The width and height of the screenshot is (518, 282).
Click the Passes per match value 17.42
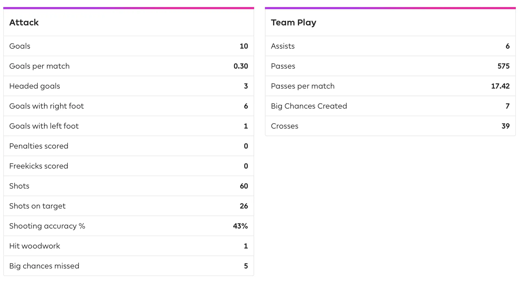(x=500, y=86)
